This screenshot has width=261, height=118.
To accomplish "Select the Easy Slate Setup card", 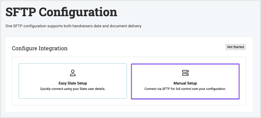I will (73, 81).
